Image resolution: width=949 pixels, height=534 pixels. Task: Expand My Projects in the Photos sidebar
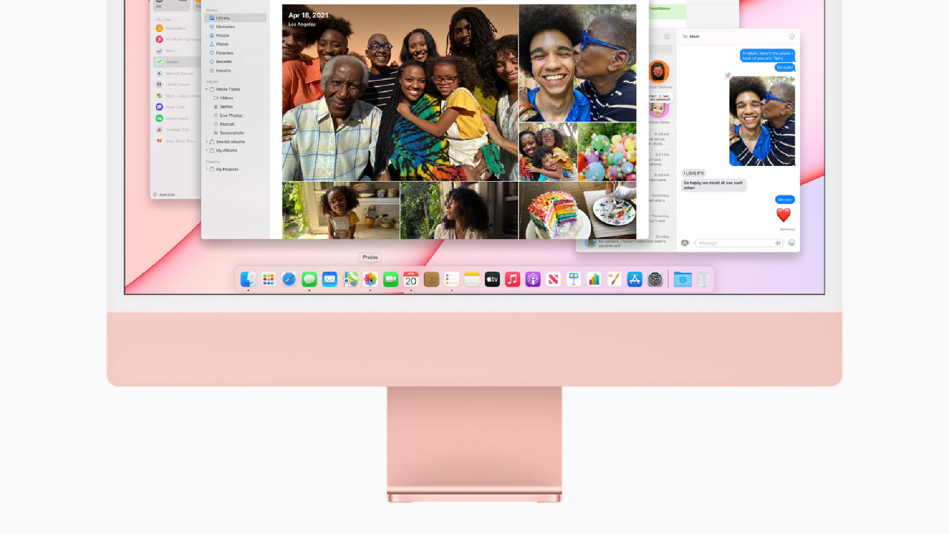pyautogui.click(x=207, y=169)
